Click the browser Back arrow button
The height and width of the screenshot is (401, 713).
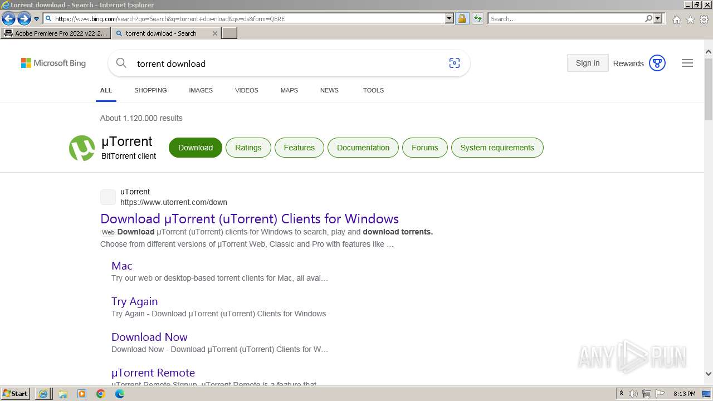(8, 19)
